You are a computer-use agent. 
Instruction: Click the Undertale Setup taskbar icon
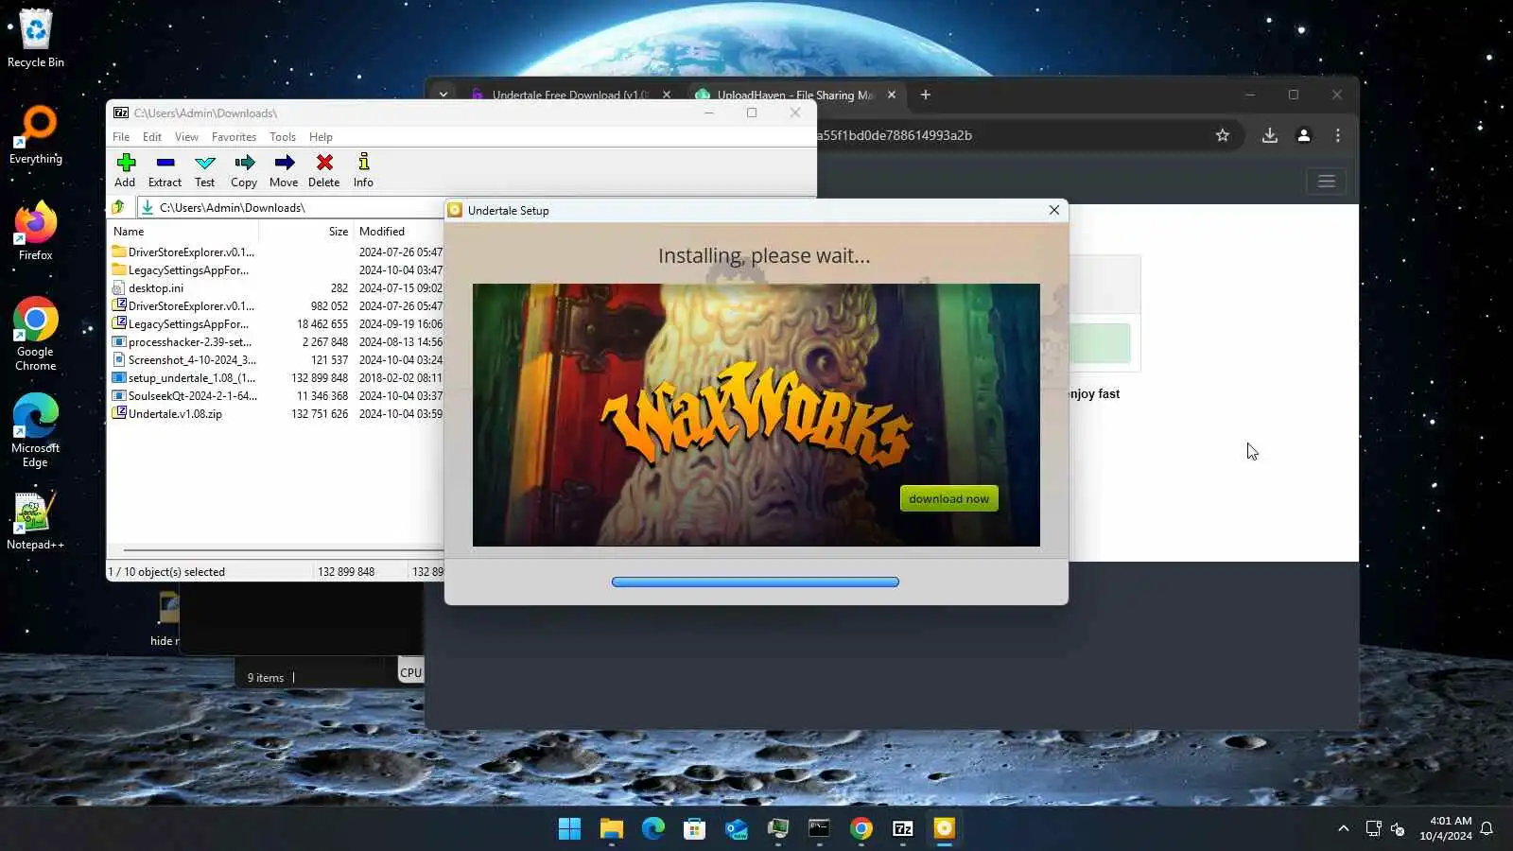coord(945,829)
